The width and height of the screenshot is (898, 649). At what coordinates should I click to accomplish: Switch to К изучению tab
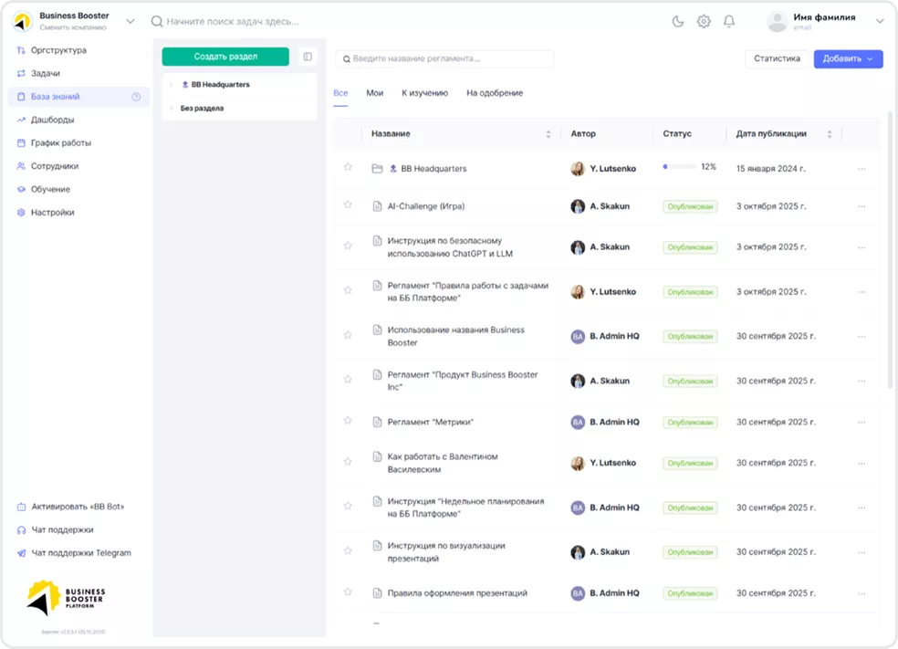(425, 93)
